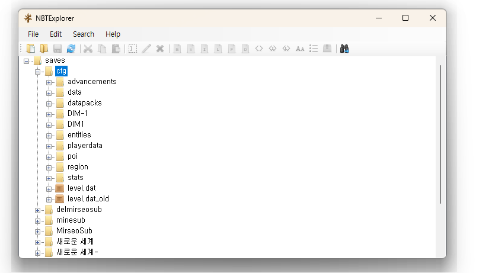This screenshot has height=273, width=492.
Task: Add a Double tag with the D icon
Action: pyautogui.click(x=245, y=49)
